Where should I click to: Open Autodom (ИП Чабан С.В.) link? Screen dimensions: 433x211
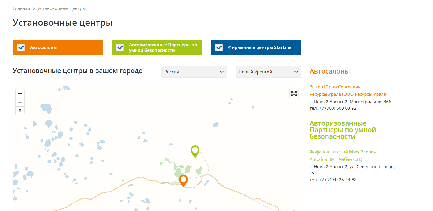point(336,159)
